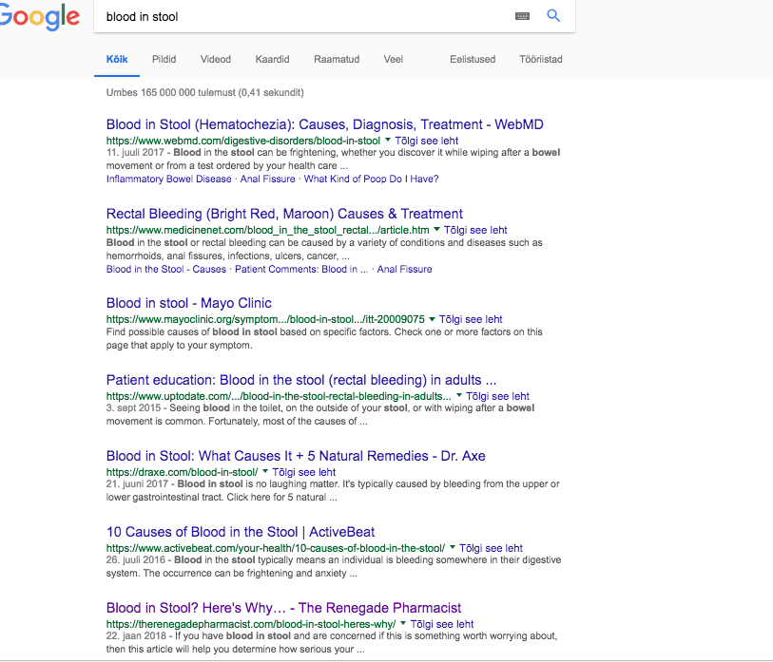Open the Eelistused menu
The height and width of the screenshot is (662, 773).
coord(473,59)
